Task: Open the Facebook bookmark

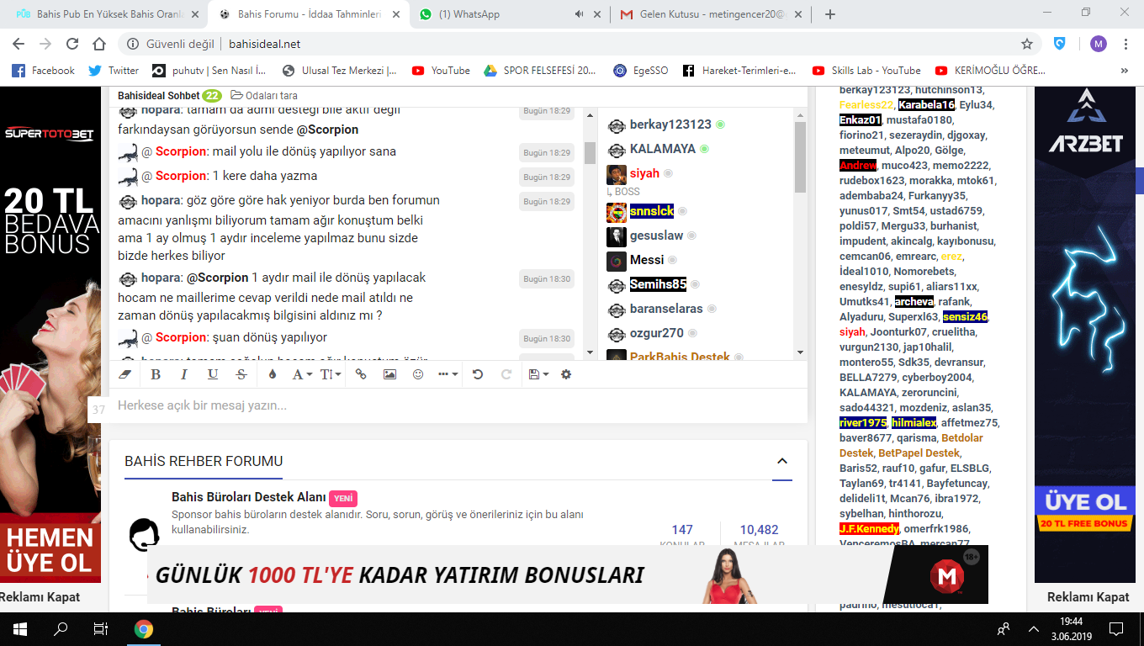Action: point(43,71)
